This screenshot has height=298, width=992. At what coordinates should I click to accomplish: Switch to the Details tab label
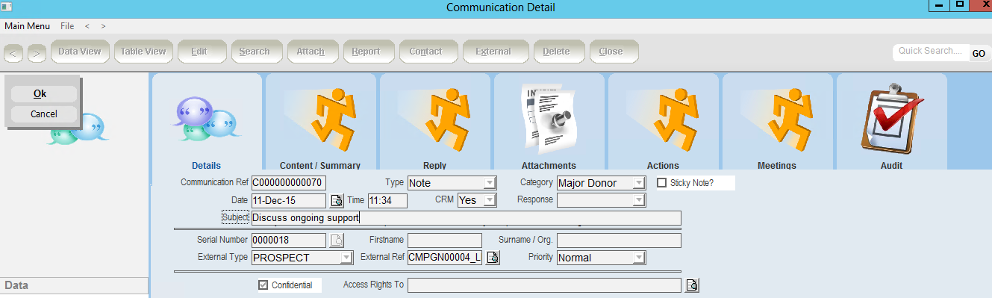[206, 166]
